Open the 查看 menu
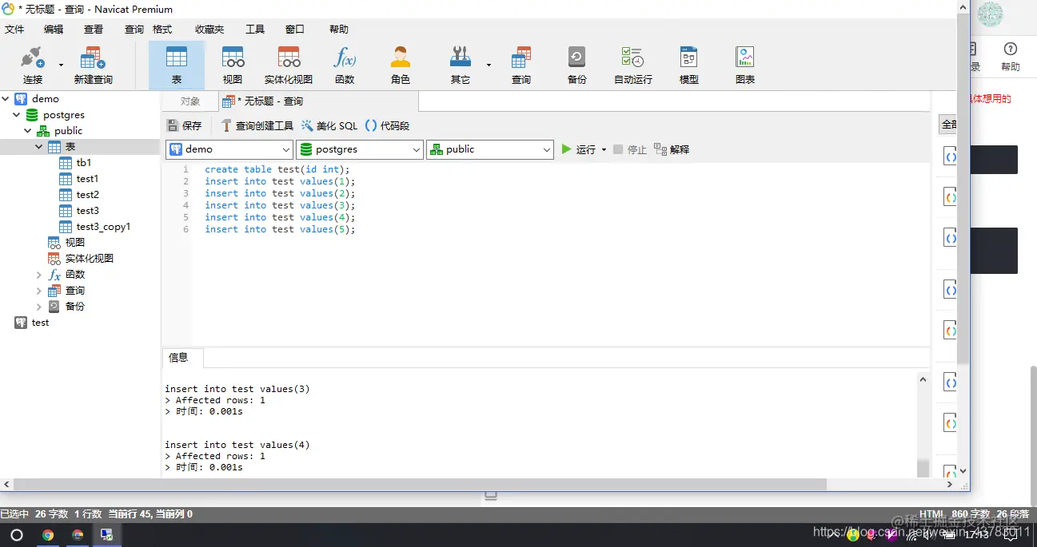 [x=94, y=30]
